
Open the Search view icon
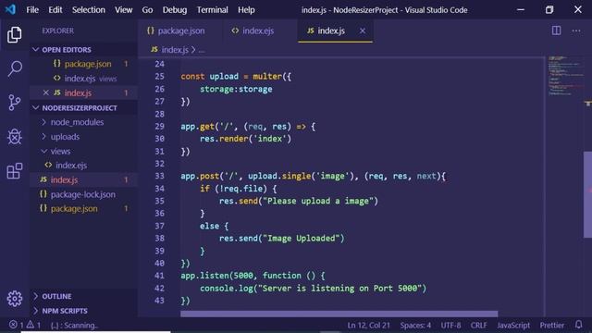point(15,68)
